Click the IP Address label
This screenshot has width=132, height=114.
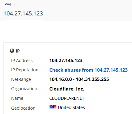[22, 61]
